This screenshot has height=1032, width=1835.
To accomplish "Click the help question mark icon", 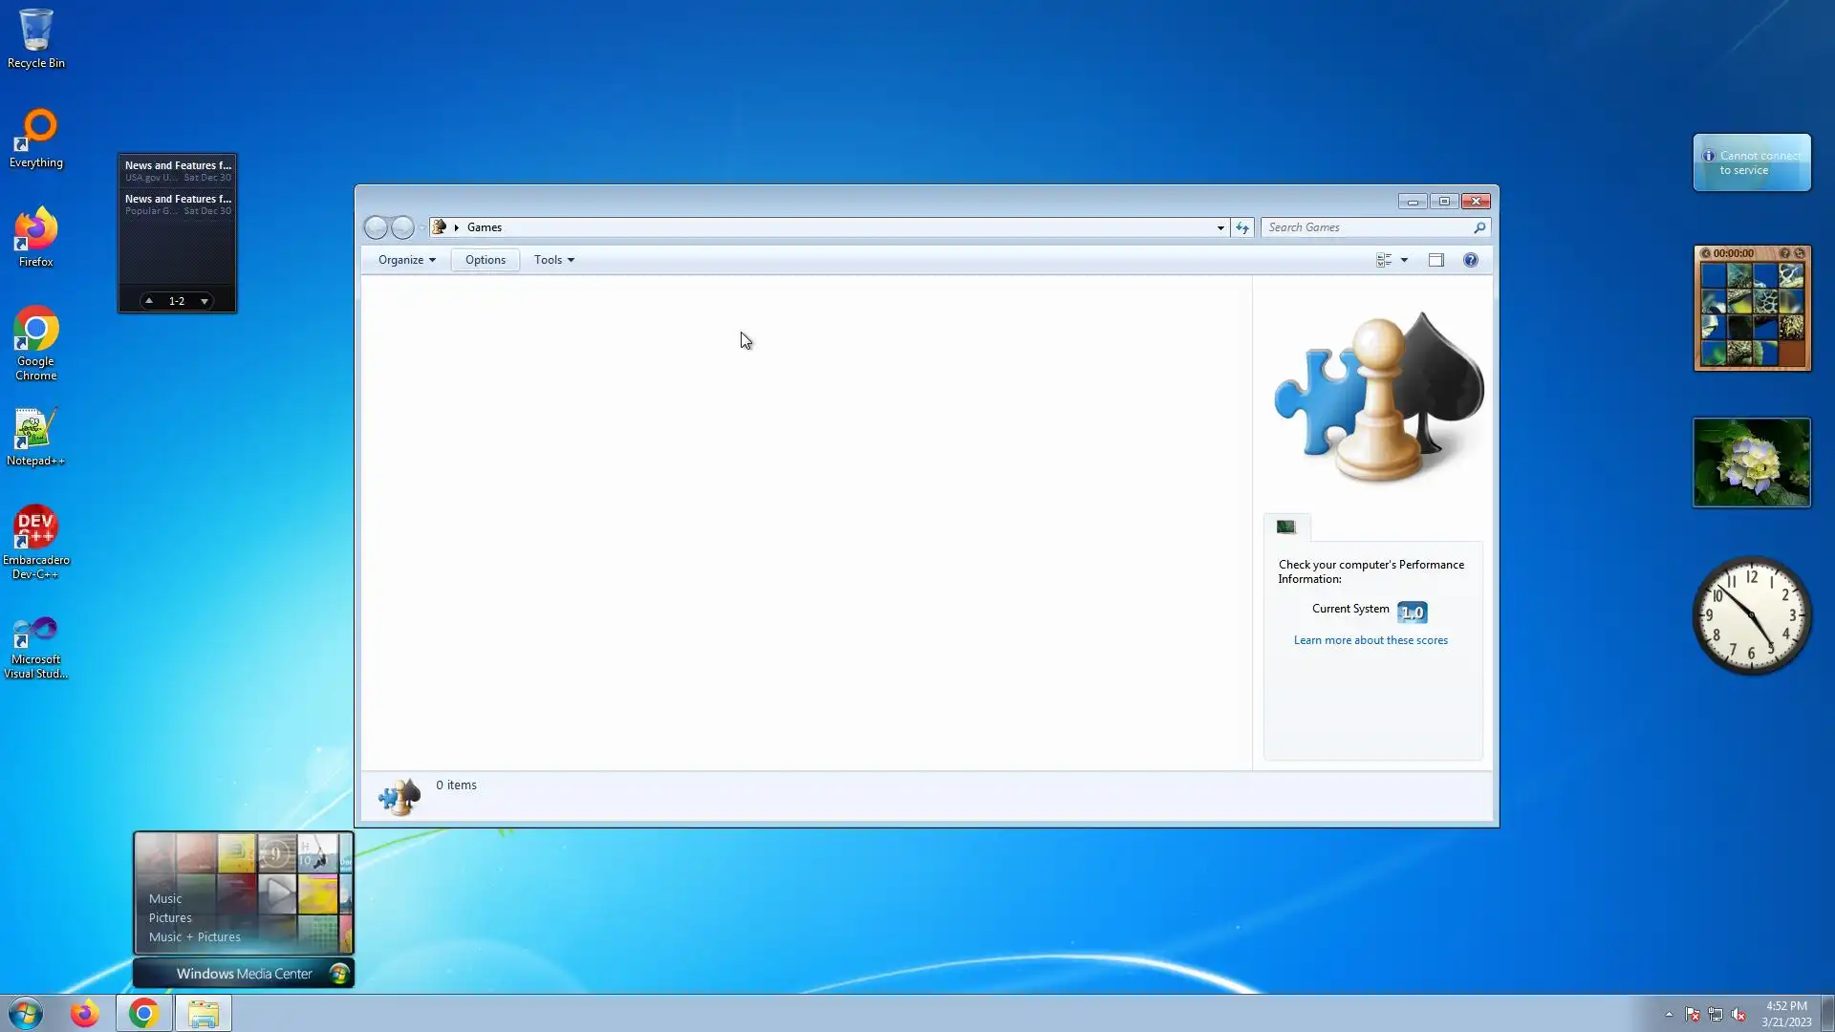I will coord(1470,260).
